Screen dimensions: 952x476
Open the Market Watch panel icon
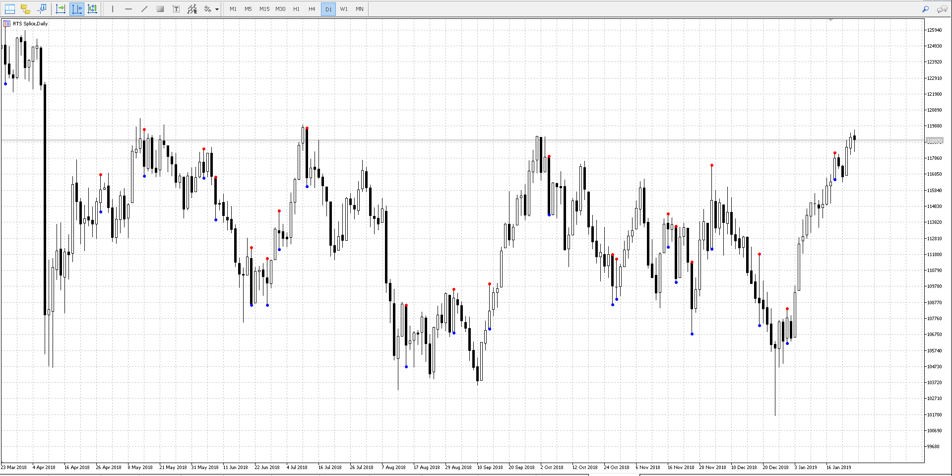tap(10, 9)
